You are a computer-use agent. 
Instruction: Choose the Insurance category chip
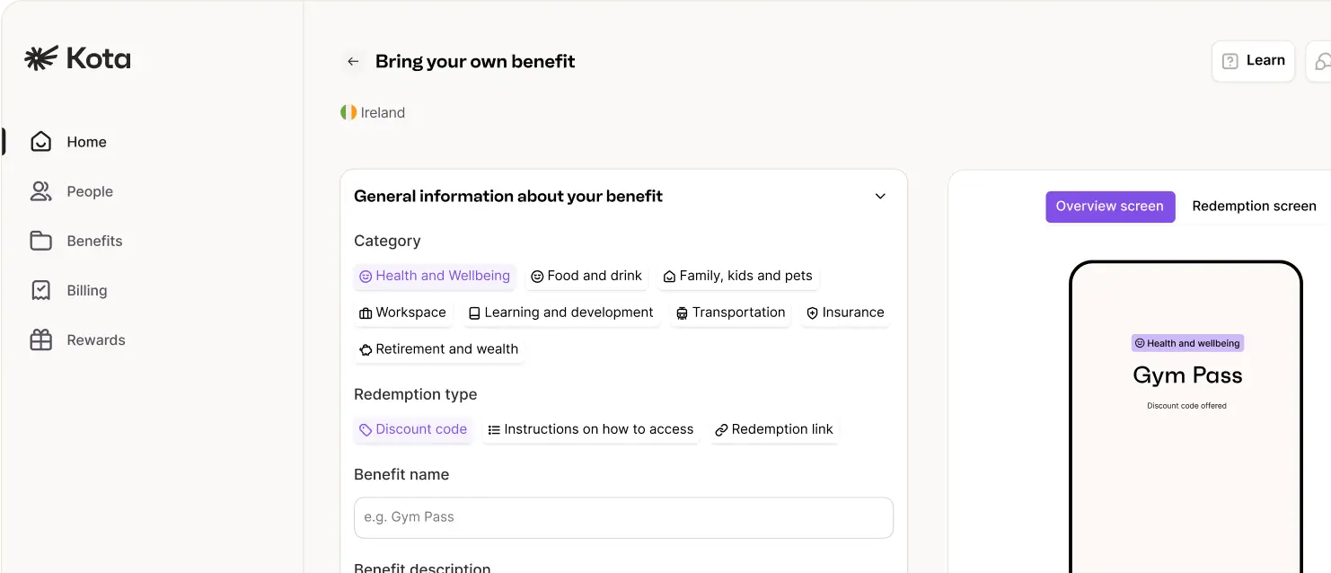click(845, 313)
